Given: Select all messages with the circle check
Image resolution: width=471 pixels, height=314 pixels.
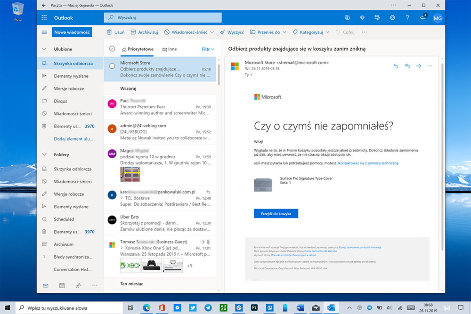Looking at the screenshot, I should [112, 48].
